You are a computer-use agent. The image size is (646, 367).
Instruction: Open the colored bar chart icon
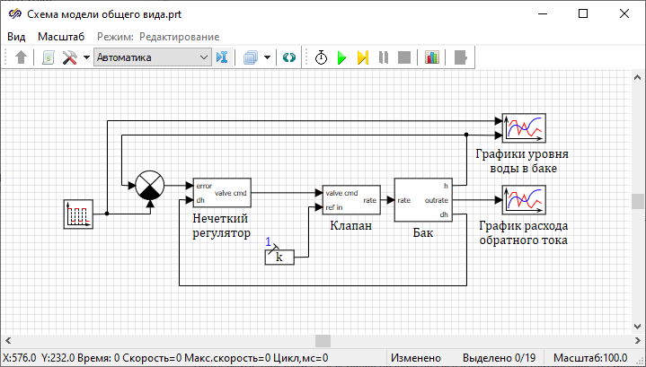tap(432, 57)
